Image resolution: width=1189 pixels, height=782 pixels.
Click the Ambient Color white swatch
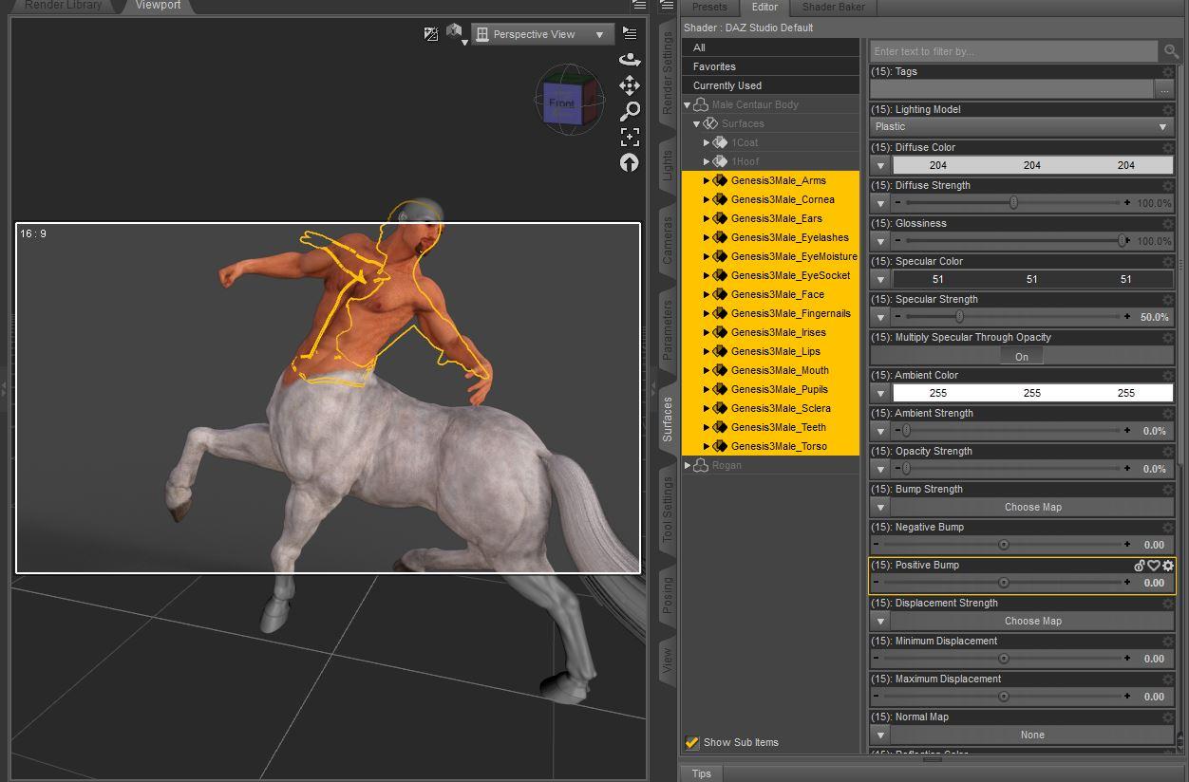pyautogui.click(x=1032, y=393)
